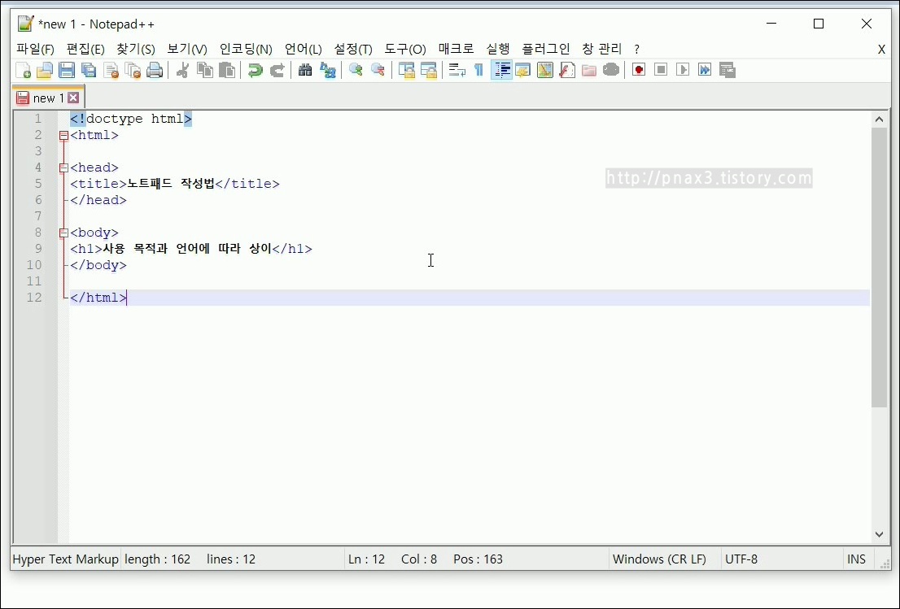Close document using the X beside the menu bar
Viewport: 900px width, 609px height.
(881, 50)
